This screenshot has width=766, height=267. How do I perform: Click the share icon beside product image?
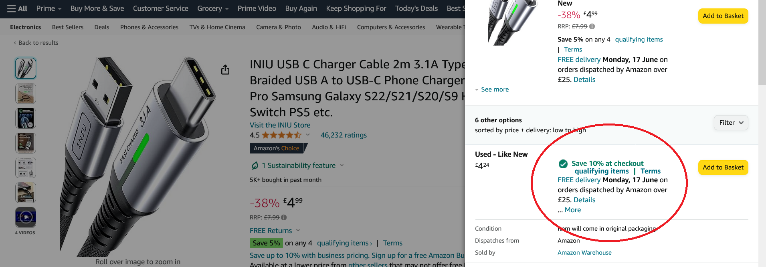click(225, 70)
